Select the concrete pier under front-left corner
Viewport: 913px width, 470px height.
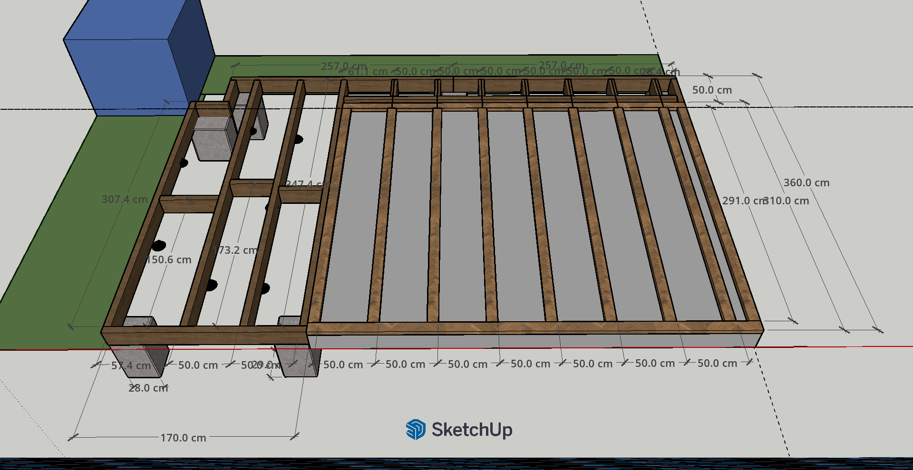138,356
